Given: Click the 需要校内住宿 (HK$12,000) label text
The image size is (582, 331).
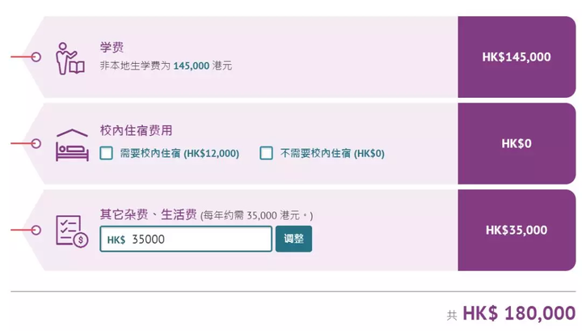Looking at the screenshot, I should tap(179, 153).
